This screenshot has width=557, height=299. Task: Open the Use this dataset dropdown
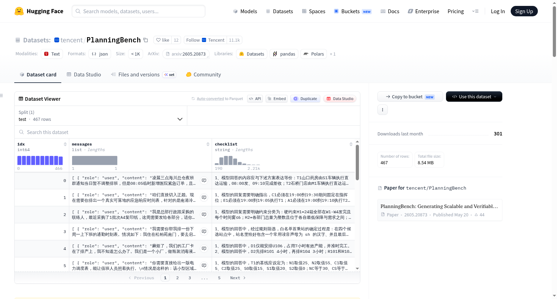pos(474,97)
